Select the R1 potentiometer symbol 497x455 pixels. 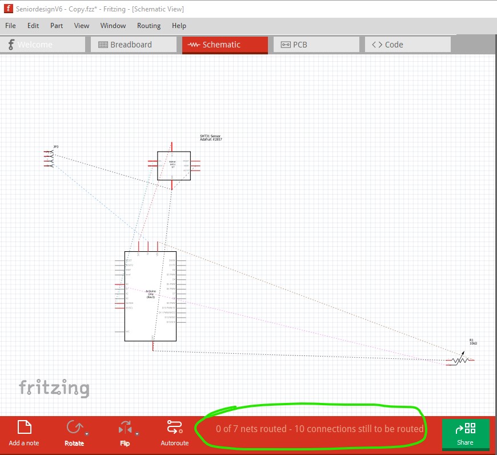coord(460,360)
